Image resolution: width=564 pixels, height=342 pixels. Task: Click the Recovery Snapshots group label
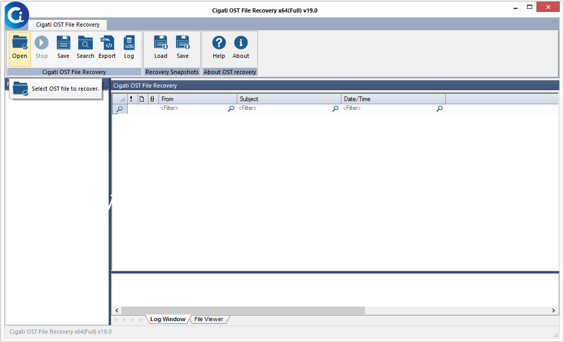(x=172, y=72)
